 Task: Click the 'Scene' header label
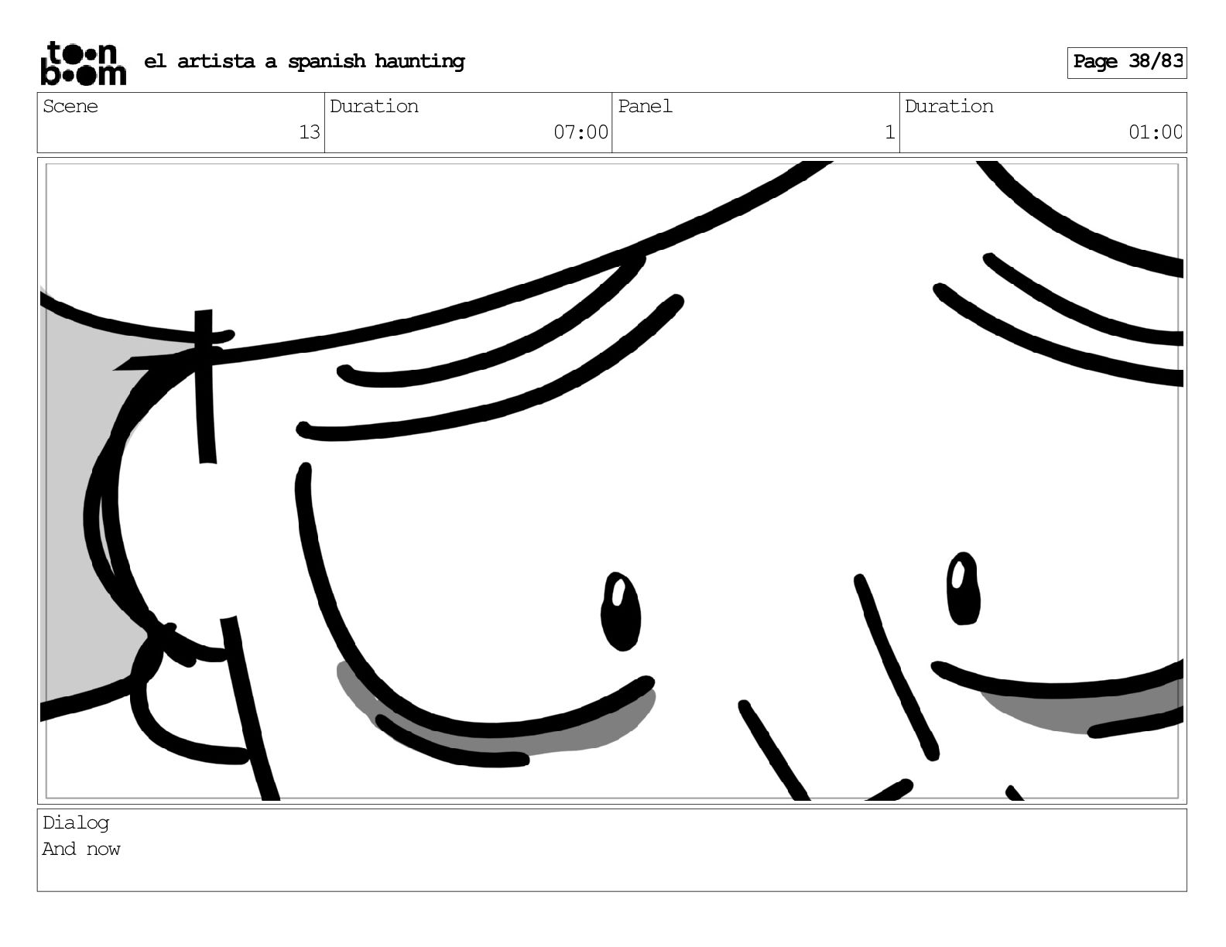click(x=70, y=107)
